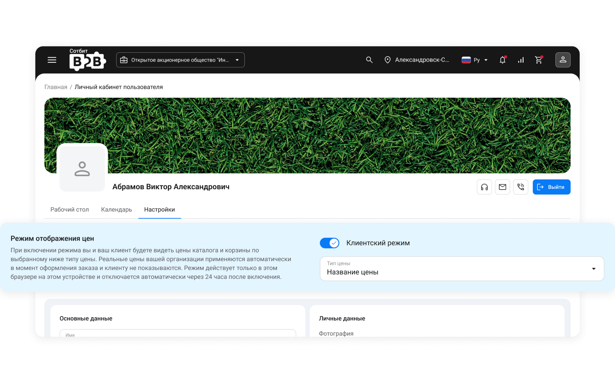Open the comparison bar chart icon
The image size is (615, 383).
[x=521, y=60]
